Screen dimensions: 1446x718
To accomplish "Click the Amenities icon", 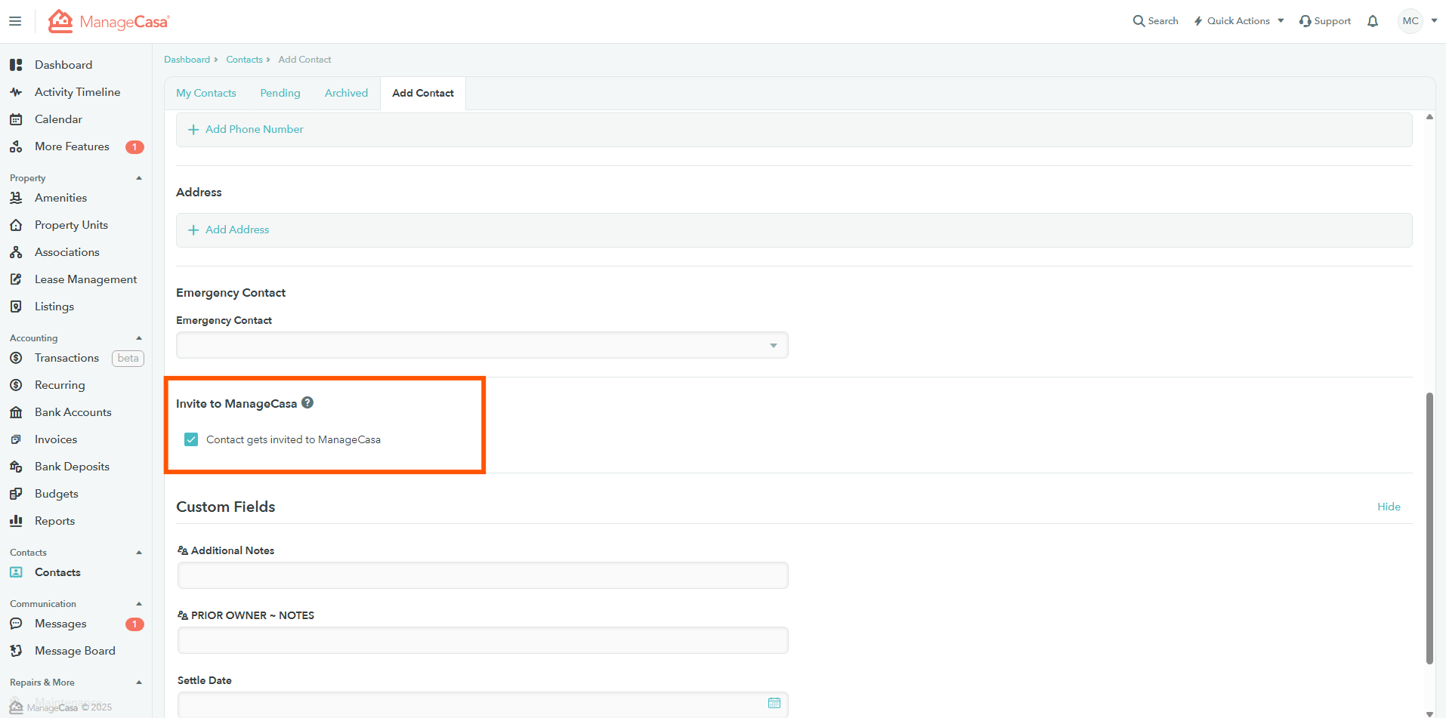I will coord(16,198).
